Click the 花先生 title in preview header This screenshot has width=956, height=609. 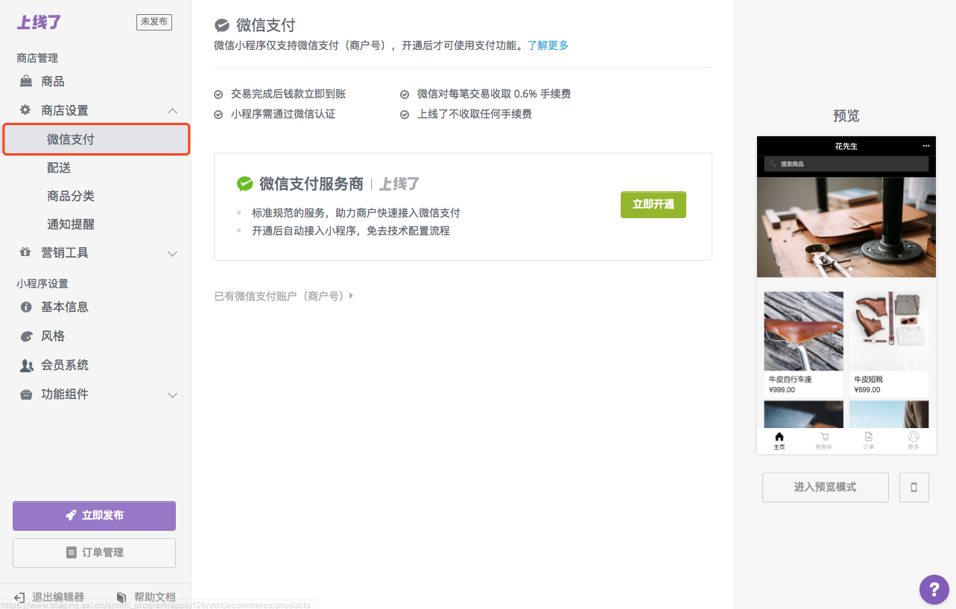[x=846, y=146]
